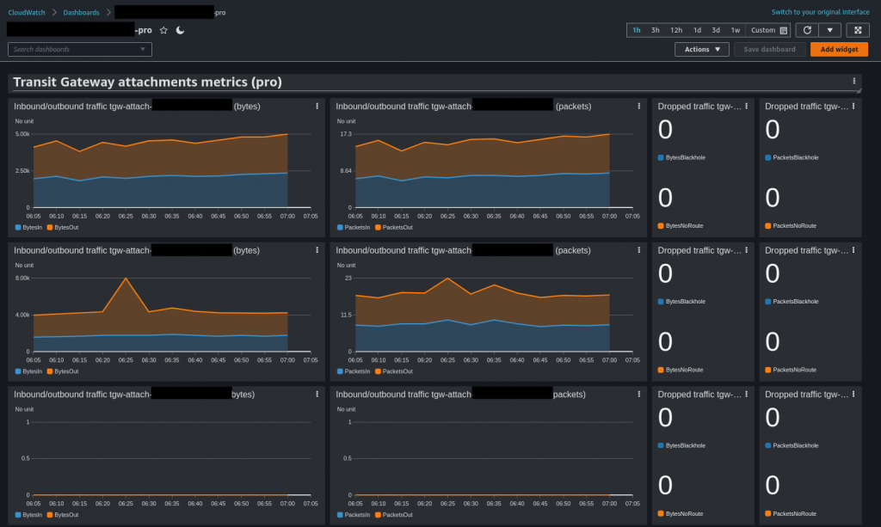Viewport: 881px width, 527px height.
Task: Select the 1w time range
Action: click(x=734, y=29)
